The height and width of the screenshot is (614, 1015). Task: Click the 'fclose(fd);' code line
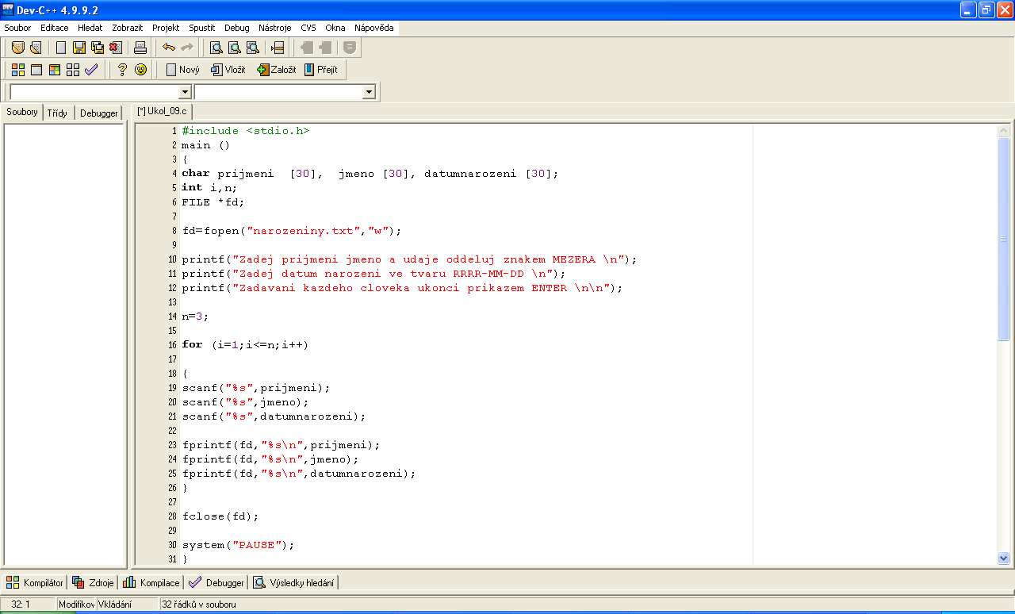(x=220, y=516)
